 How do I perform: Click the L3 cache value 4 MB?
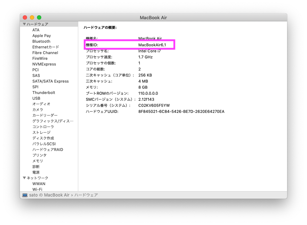(143, 81)
